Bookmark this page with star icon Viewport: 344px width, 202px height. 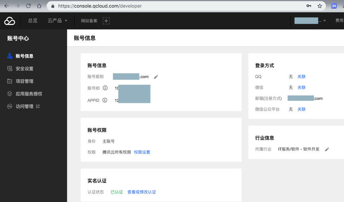point(320,6)
